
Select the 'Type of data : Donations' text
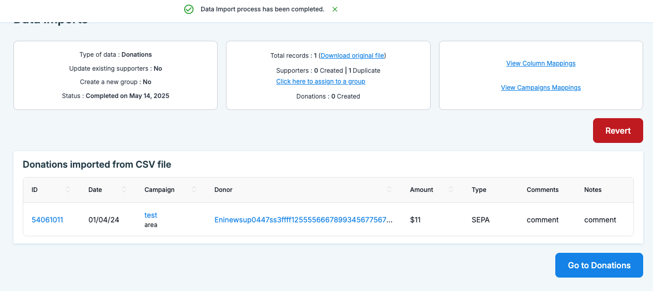click(x=115, y=55)
